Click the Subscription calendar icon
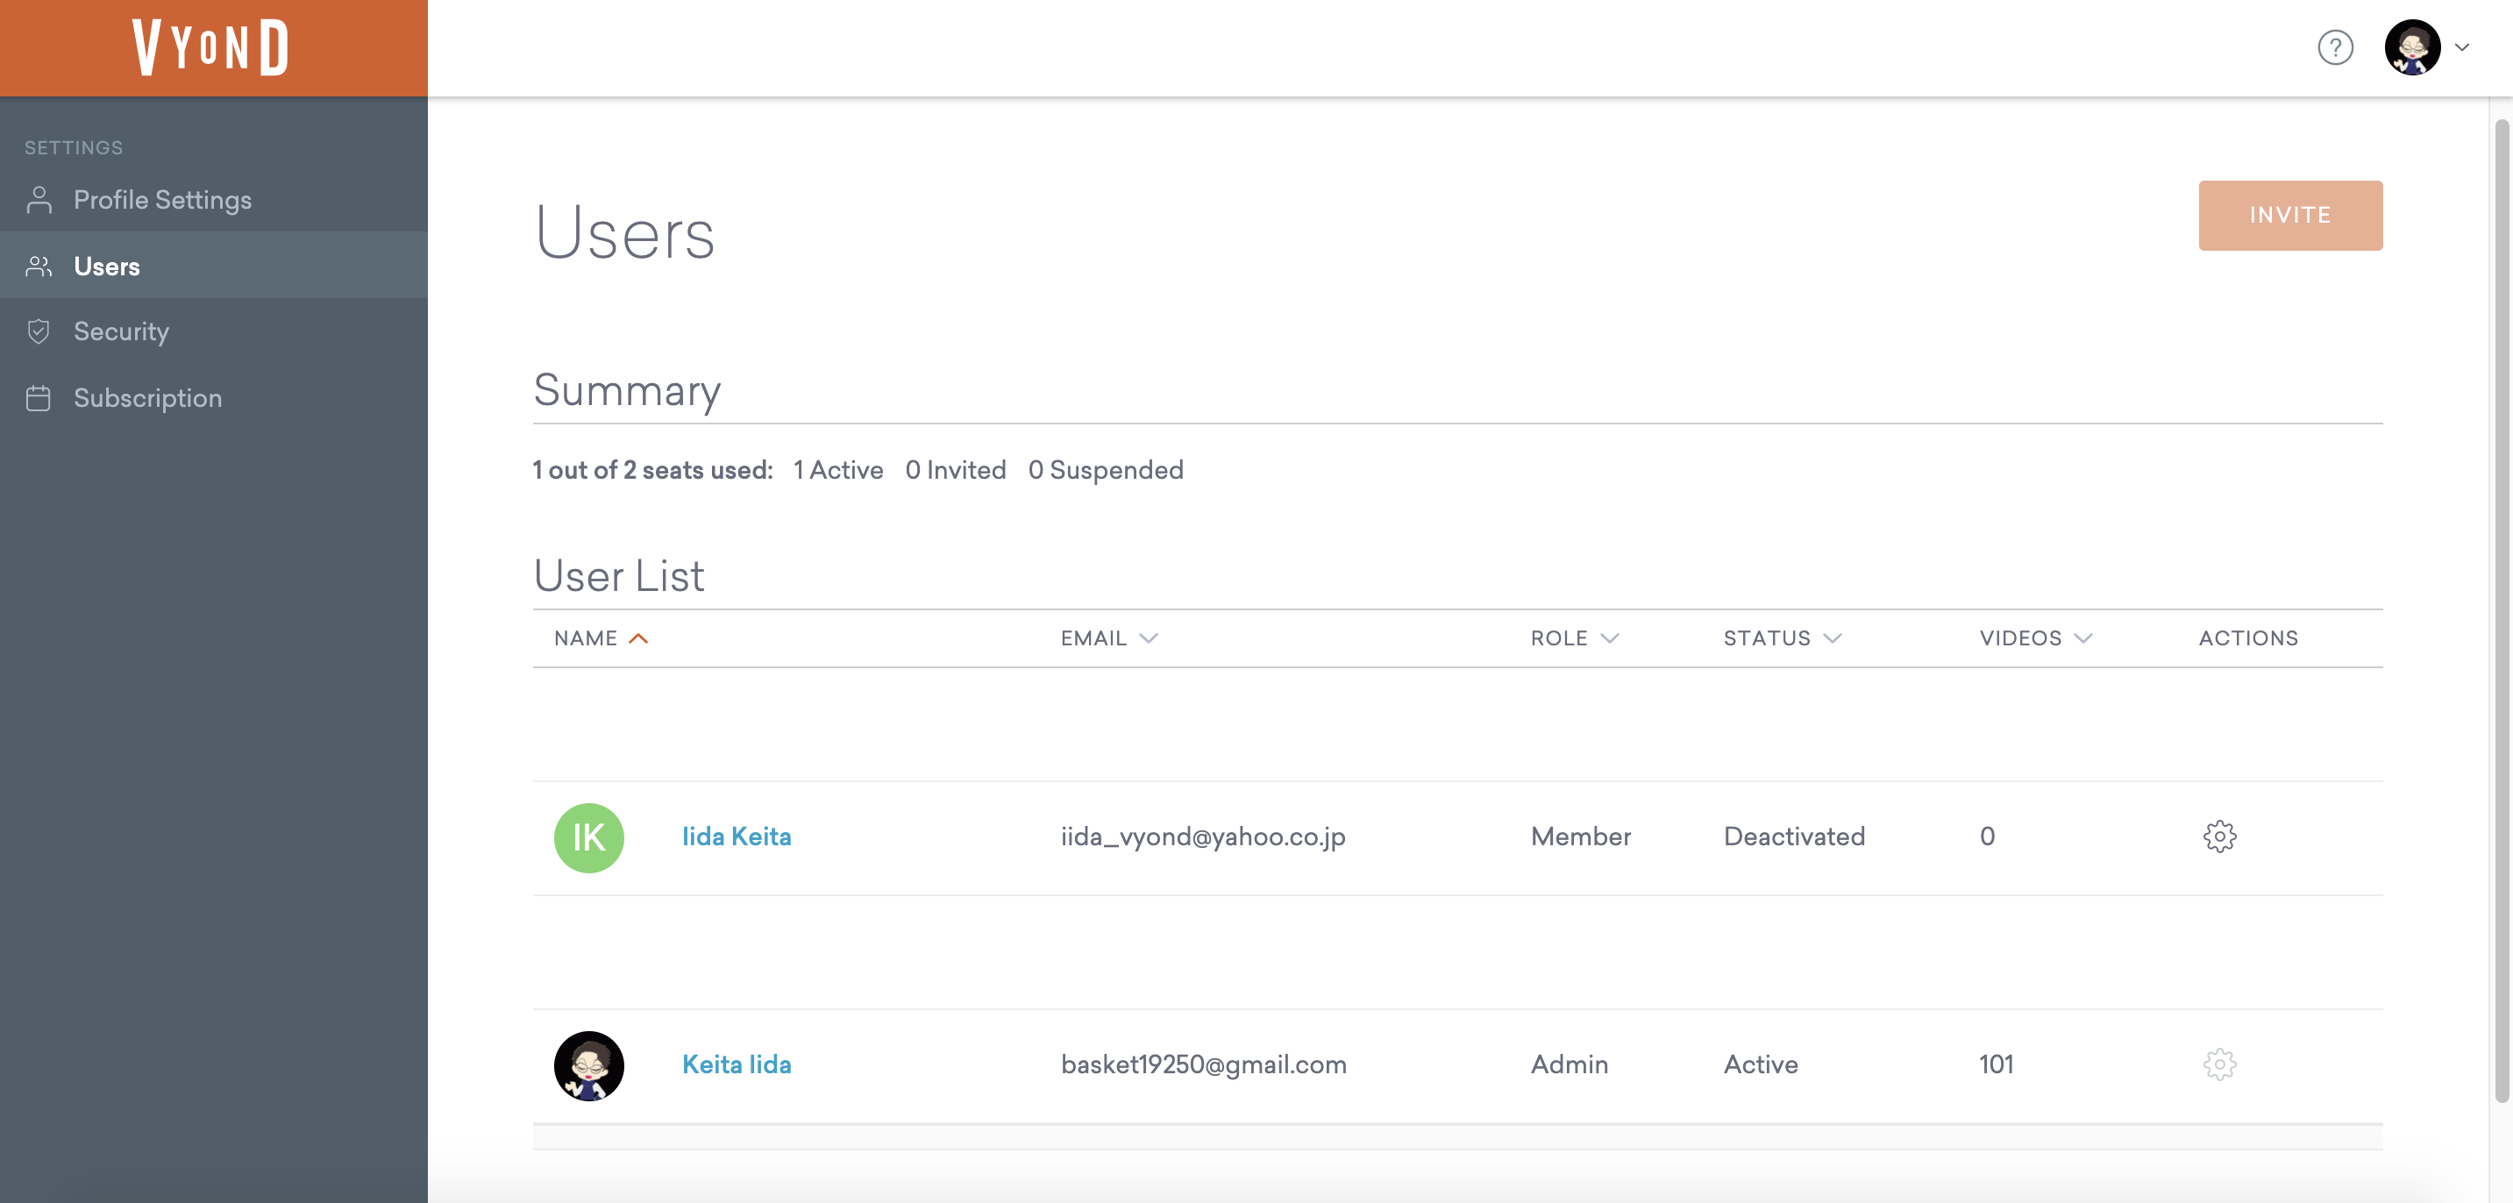2513x1203 pixels. 39,398
